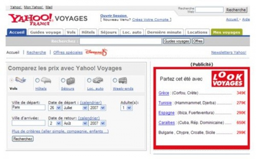The width and height of the screenshot is (256, 159).
Task: Open the Yahoo! link in top bar
Action: (16, 7)
